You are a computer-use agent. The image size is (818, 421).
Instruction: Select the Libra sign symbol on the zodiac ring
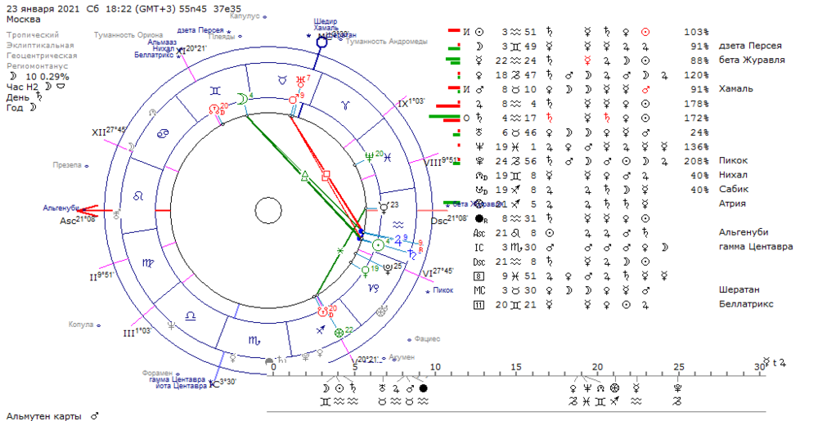tap(191, 316)
